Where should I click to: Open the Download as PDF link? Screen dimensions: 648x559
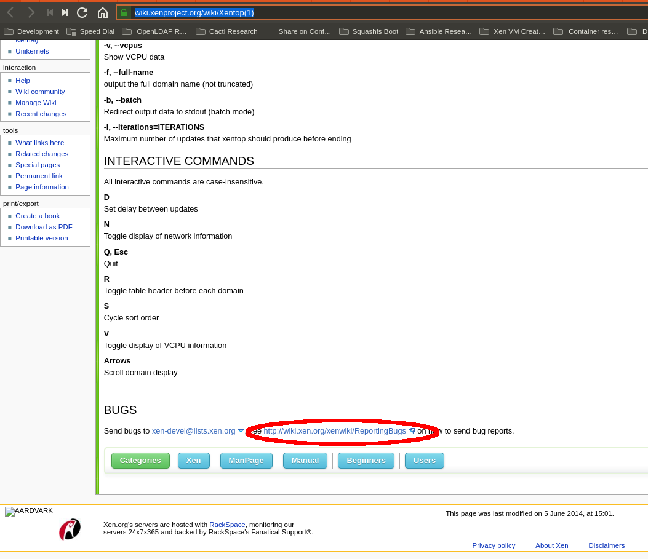pyautogui.click(x=44, y=227)
